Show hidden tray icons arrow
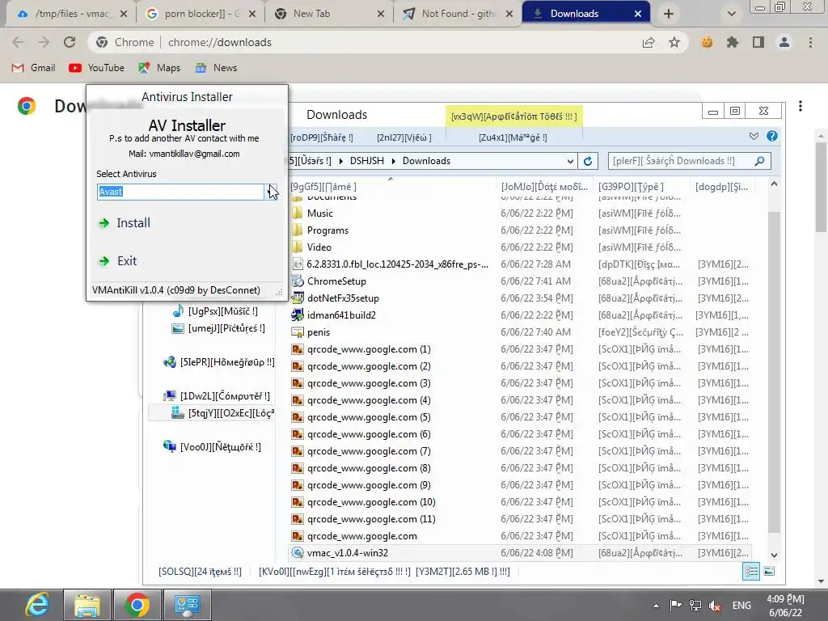Viewport: 828px width, 621px height. coord(656,606)
